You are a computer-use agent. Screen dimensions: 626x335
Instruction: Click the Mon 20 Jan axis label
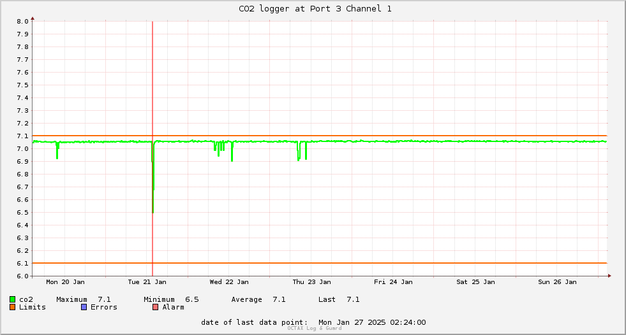pos(66,282)
